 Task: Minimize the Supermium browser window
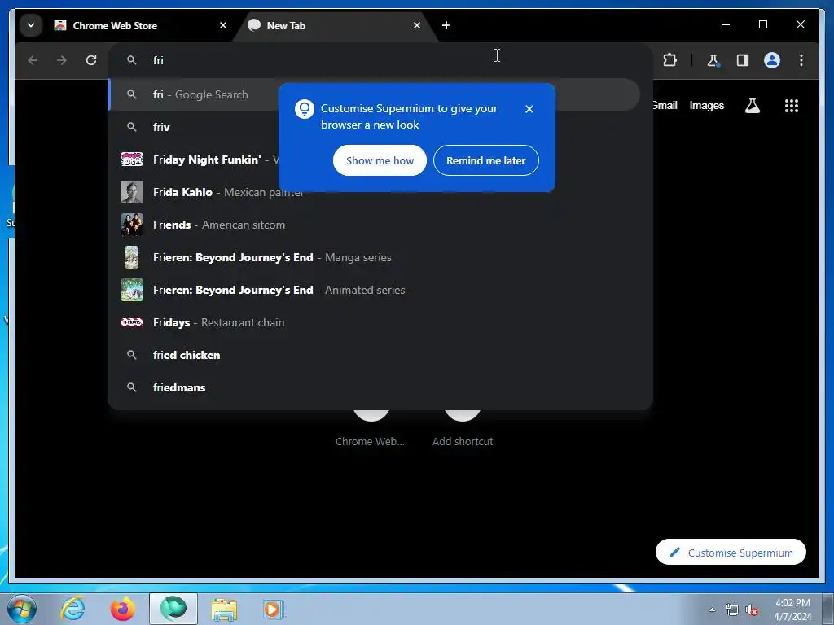(x=726, y=25)
